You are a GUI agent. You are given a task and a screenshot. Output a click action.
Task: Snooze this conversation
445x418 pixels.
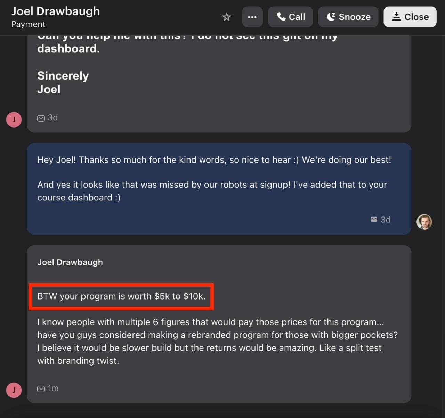tap(348, 17)
